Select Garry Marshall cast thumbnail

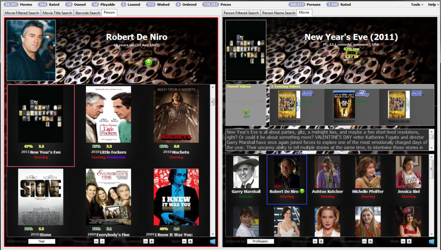click(246, 172)
